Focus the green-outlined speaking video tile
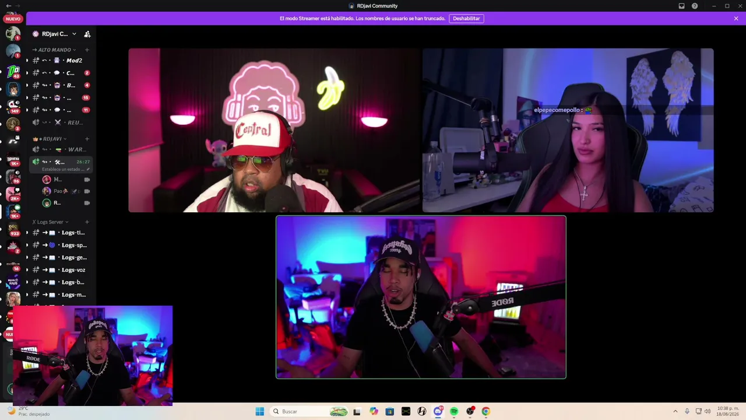This screenshot has height=420, width=746. tap(421, 297)
